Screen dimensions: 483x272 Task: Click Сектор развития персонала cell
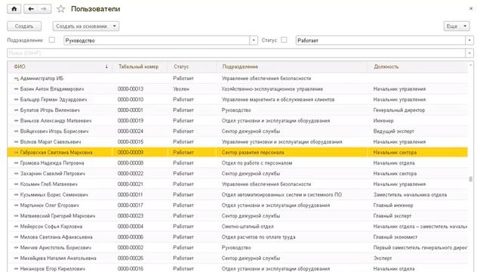pos(253,153)
